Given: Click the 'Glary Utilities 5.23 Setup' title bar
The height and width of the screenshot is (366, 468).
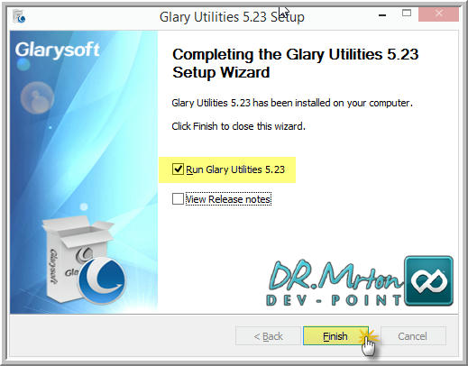Looking at the screenshot, I should point(232,17).
